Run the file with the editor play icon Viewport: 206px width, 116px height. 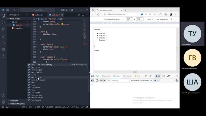pos(79,15)
